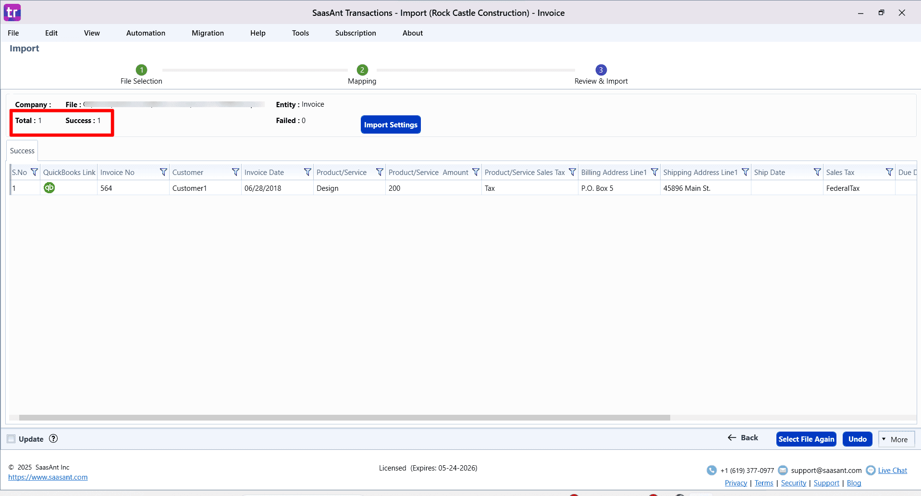Click the Select File Again button

coord(806,439)
